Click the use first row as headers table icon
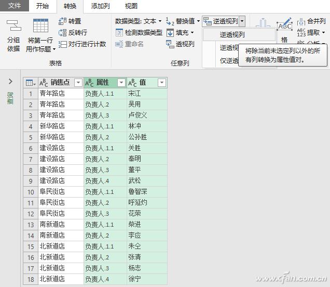 pyautogui.click(x=40, y=25)
